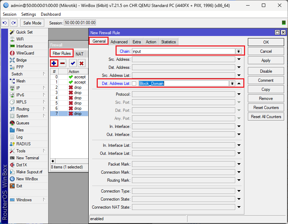
Task: Click the Apply button
Action: point(266,60)
